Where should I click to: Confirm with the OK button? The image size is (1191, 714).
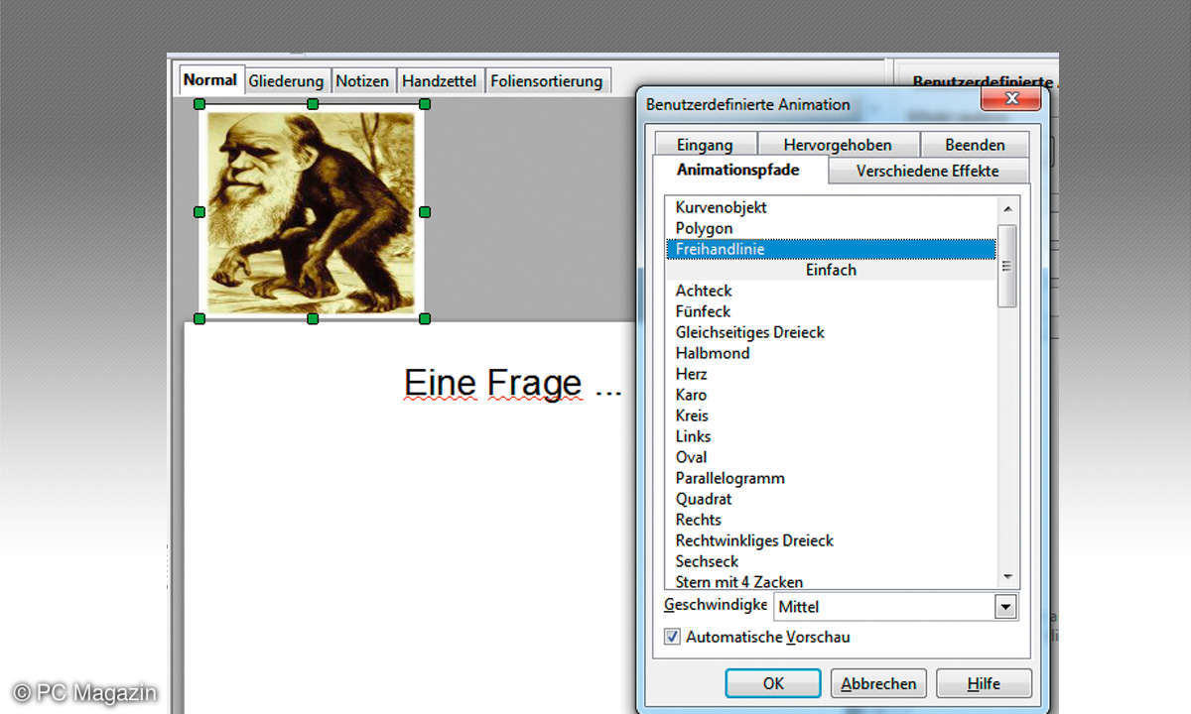[773, 683]
